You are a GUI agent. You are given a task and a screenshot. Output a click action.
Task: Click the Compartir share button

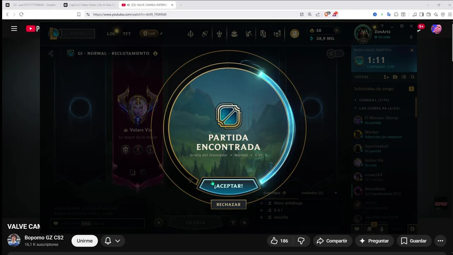(332, 241)
